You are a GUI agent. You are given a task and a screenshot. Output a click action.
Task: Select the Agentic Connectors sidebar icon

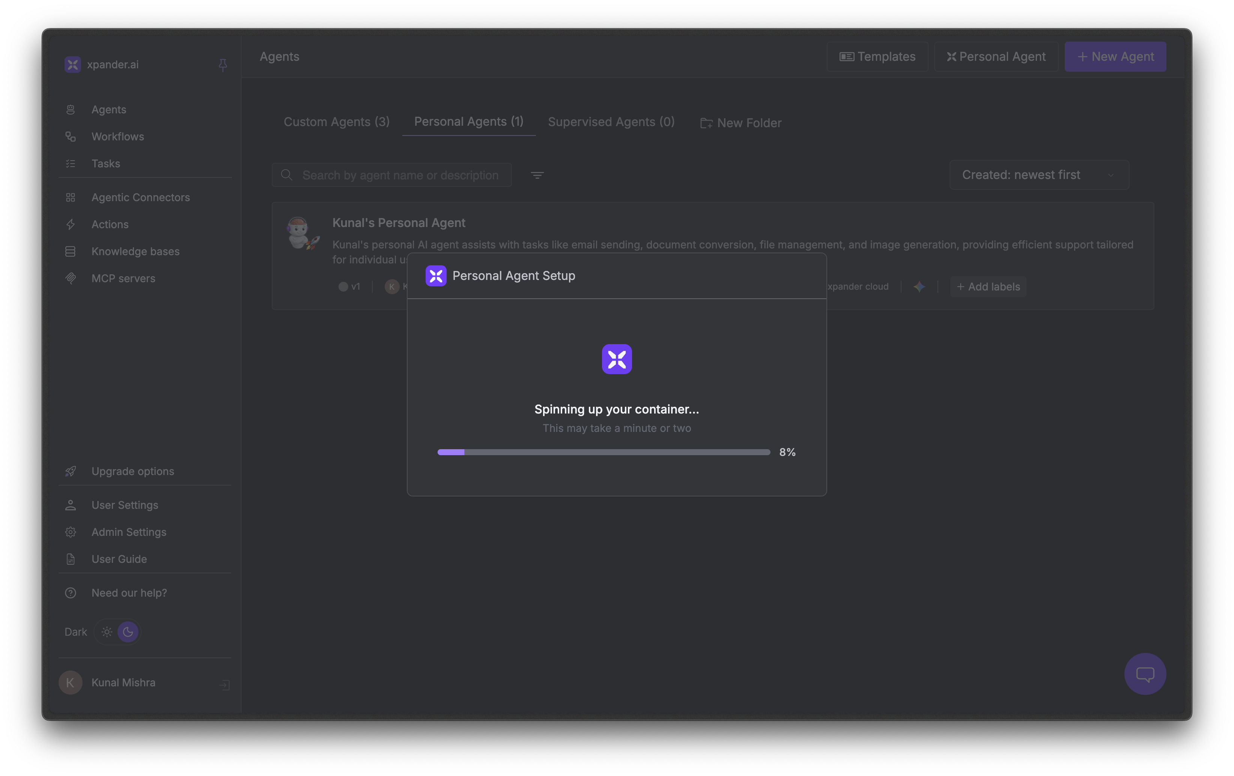71,197
